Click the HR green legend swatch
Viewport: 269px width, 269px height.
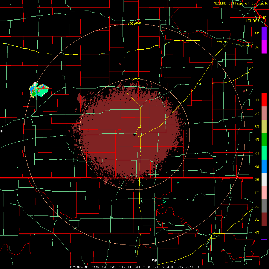click(264, 140)
